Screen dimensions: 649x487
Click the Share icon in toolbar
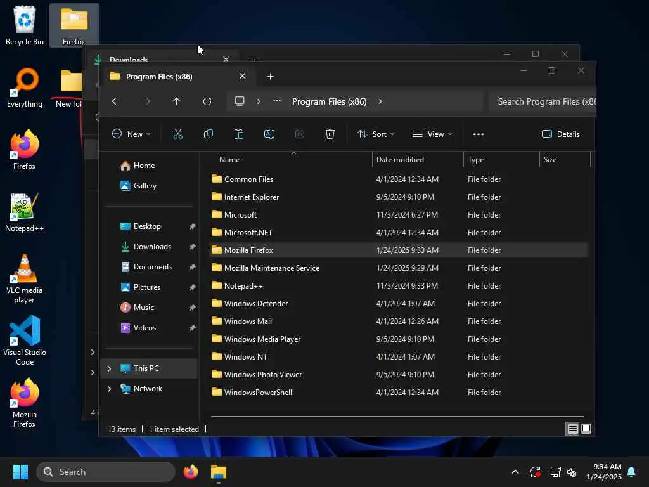(299, 134)
